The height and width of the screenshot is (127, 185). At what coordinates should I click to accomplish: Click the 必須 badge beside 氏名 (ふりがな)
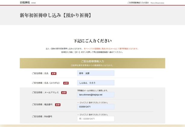(x=65, y=83)
